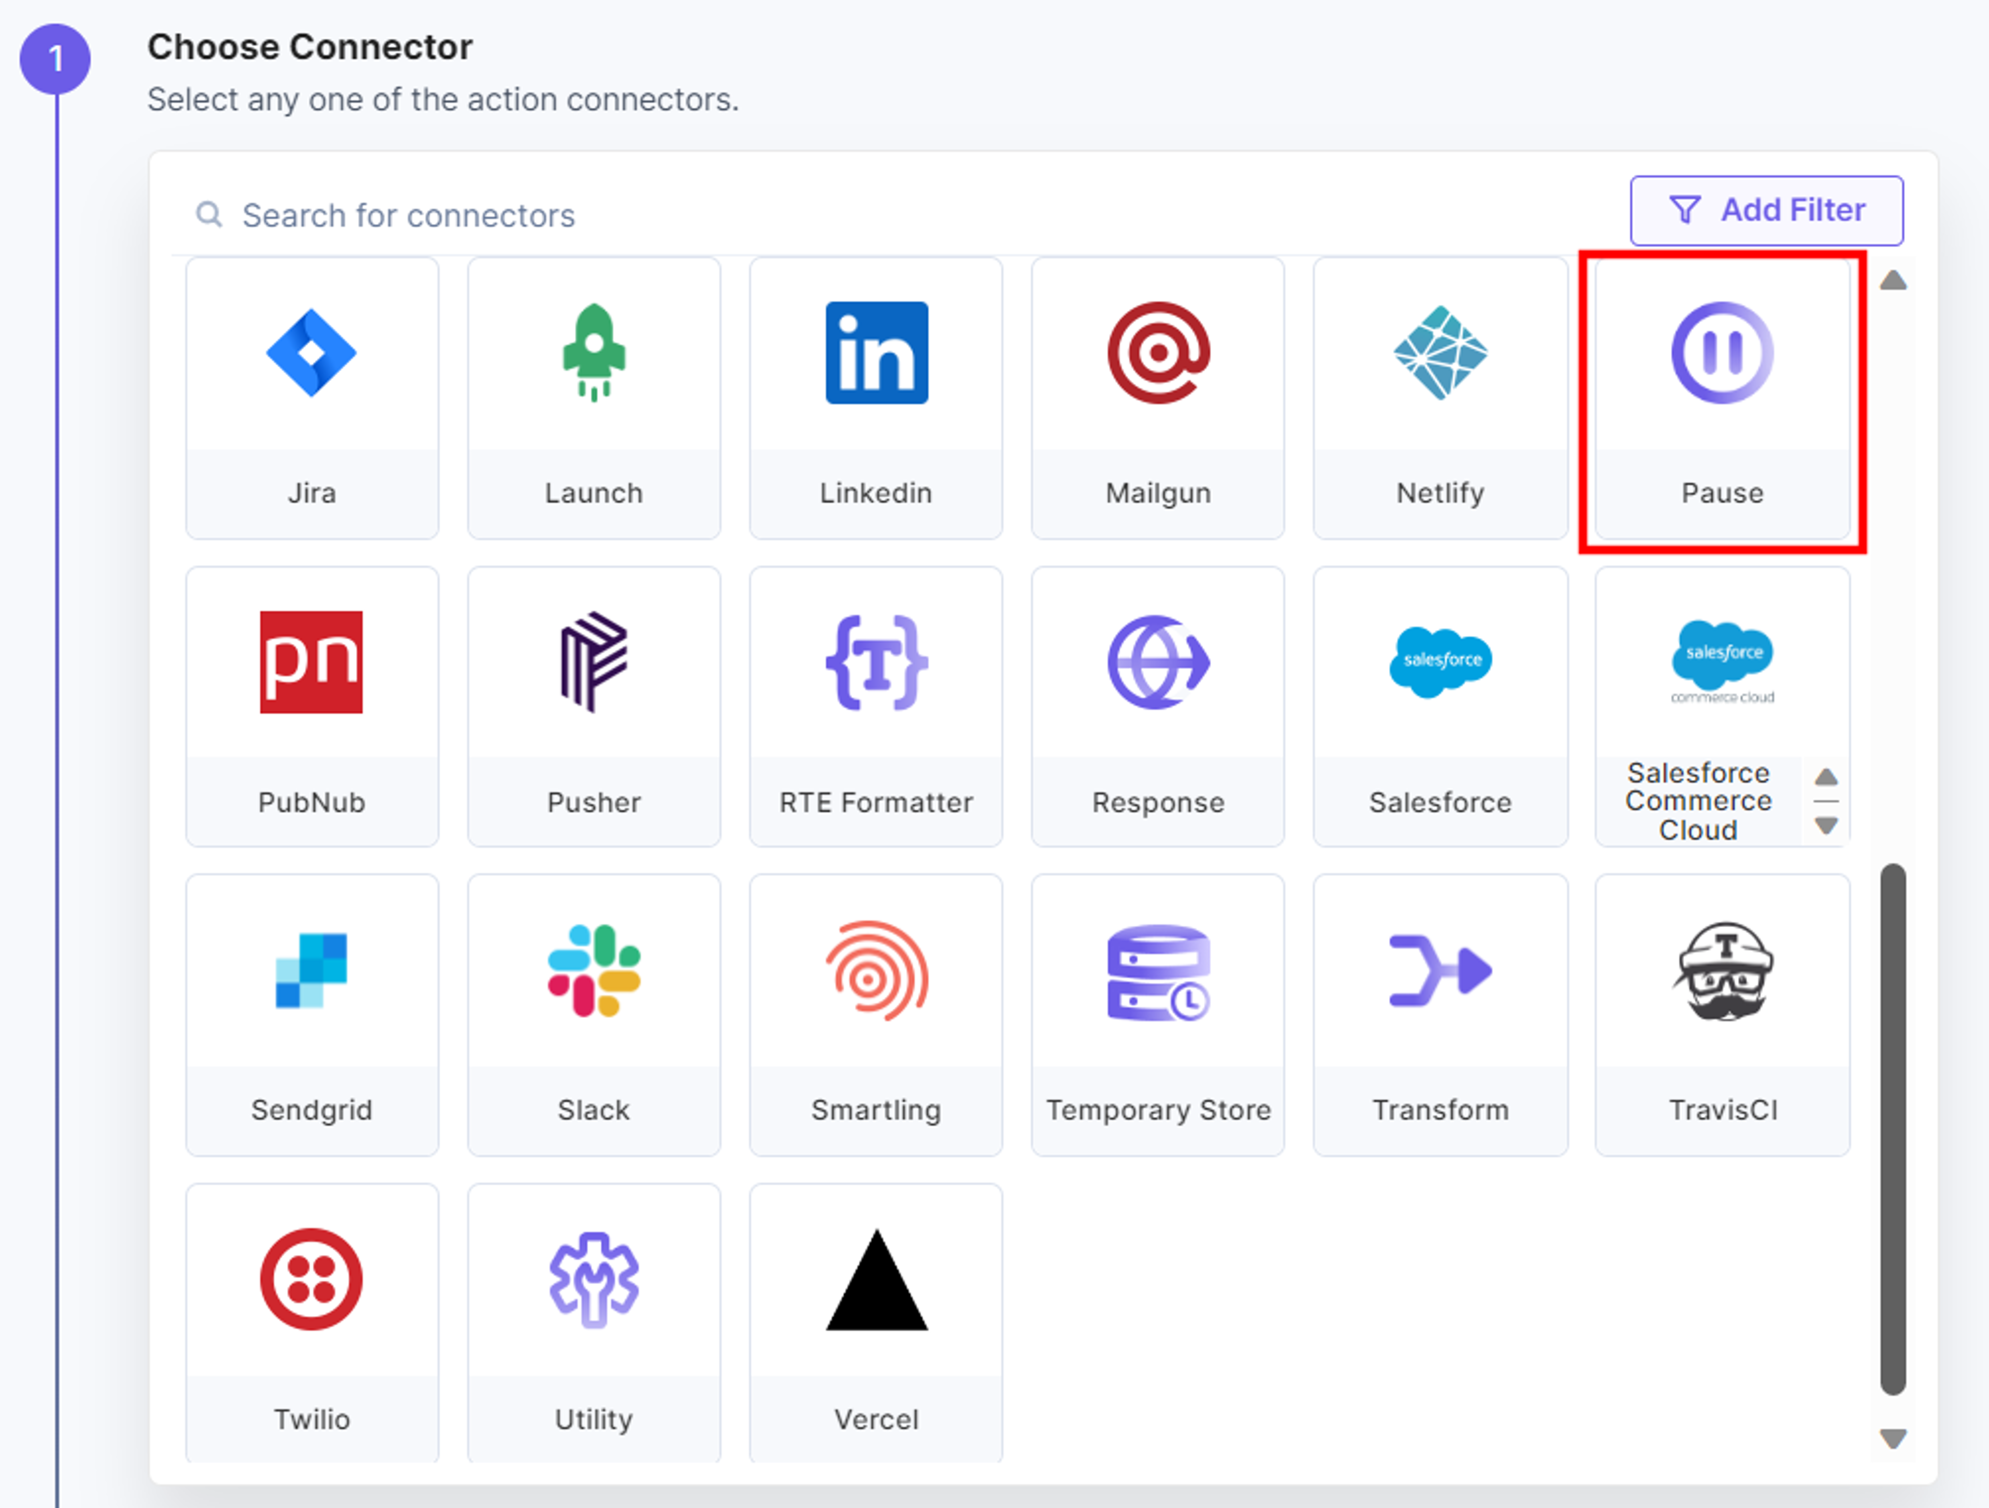Click the 'Temporary Store' label text
The image size is (1989, 1508).
tap(1158, 1110)
